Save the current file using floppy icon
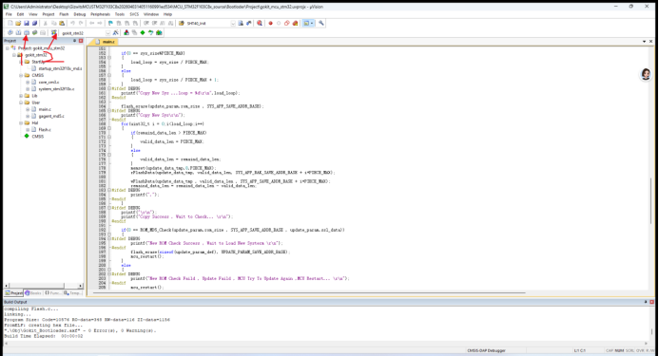Viewport: 659px width, 356px height. [x=27, y=24]
